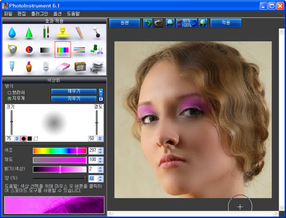Click the hardness 50 spinner arrows
The width and height of the screenshot is (286, 218).
point(100,139)
